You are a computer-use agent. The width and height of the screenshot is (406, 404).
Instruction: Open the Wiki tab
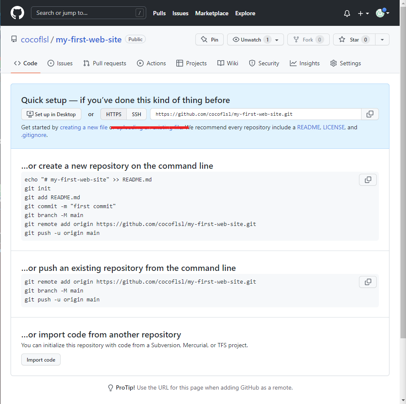coord(228,63)
